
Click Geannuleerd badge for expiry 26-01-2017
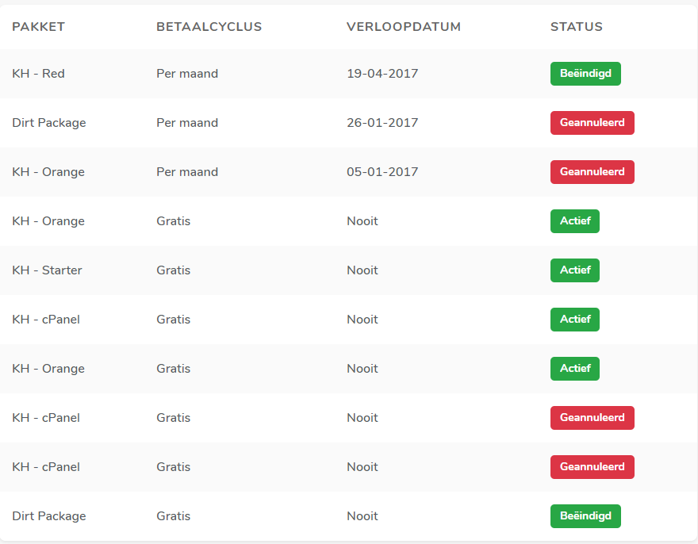pos(592,123)
